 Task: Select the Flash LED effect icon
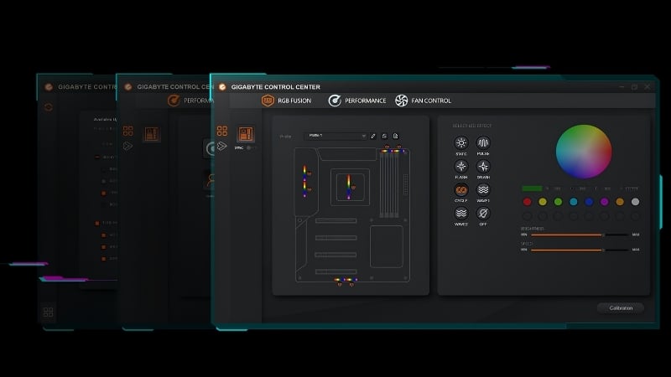[460, 166]
